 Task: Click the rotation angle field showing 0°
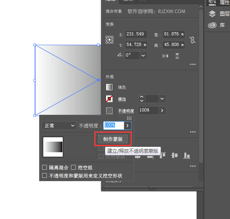point(132,56)
